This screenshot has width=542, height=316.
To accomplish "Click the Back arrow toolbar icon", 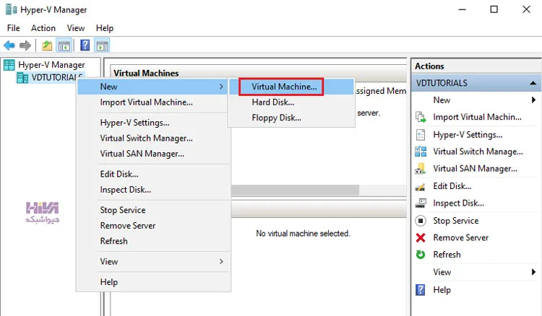I will tap(9, 45).
